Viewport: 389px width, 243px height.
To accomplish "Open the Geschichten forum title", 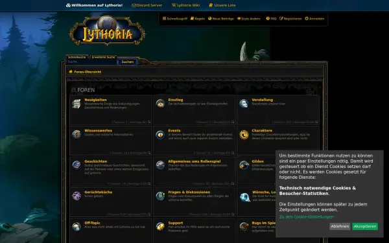I will pos(96,161).
